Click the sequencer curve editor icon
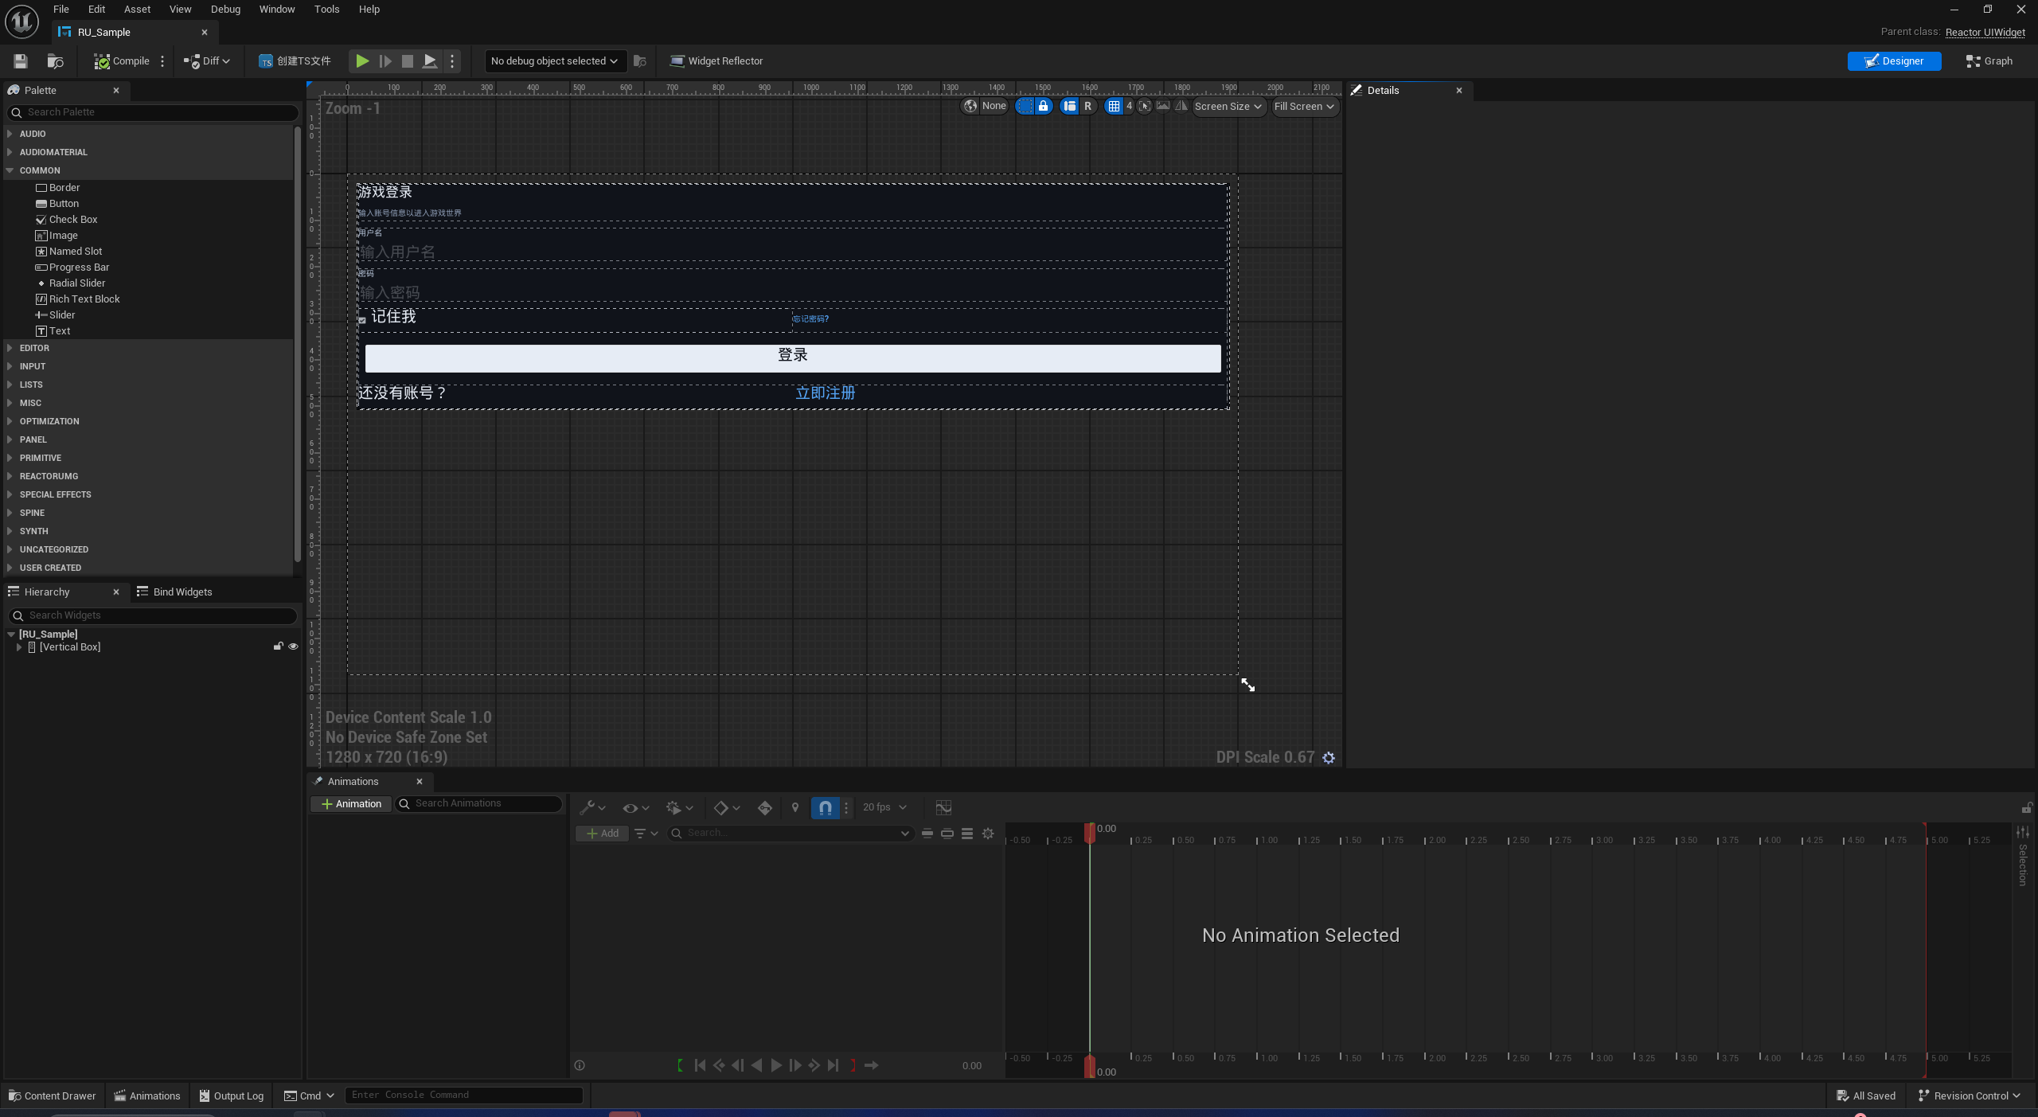 [943, 807]
